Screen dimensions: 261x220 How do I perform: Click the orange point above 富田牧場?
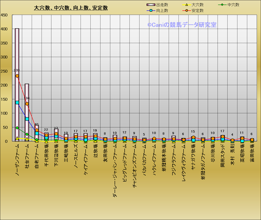point(252,140)
